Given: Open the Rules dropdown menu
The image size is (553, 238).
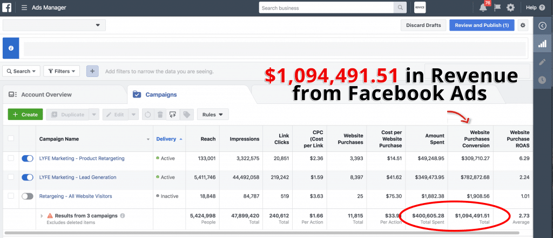Looking at the screenshot, I should click(x=213, y=115).
